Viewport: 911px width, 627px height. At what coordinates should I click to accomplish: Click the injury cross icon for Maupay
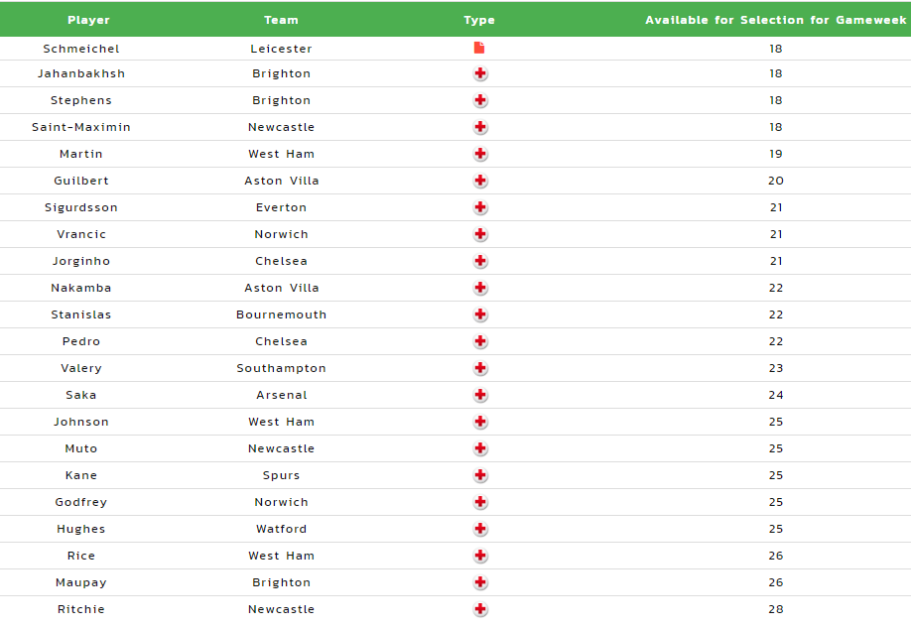click(480, 582)
